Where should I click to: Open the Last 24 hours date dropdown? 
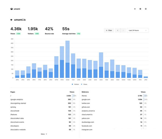click(x=138, y=30)
